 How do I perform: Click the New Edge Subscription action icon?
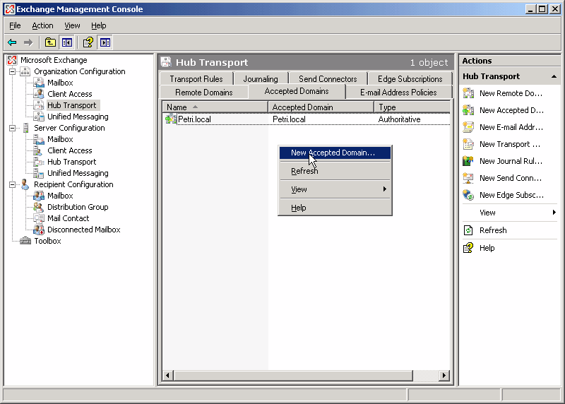(468, 195)
